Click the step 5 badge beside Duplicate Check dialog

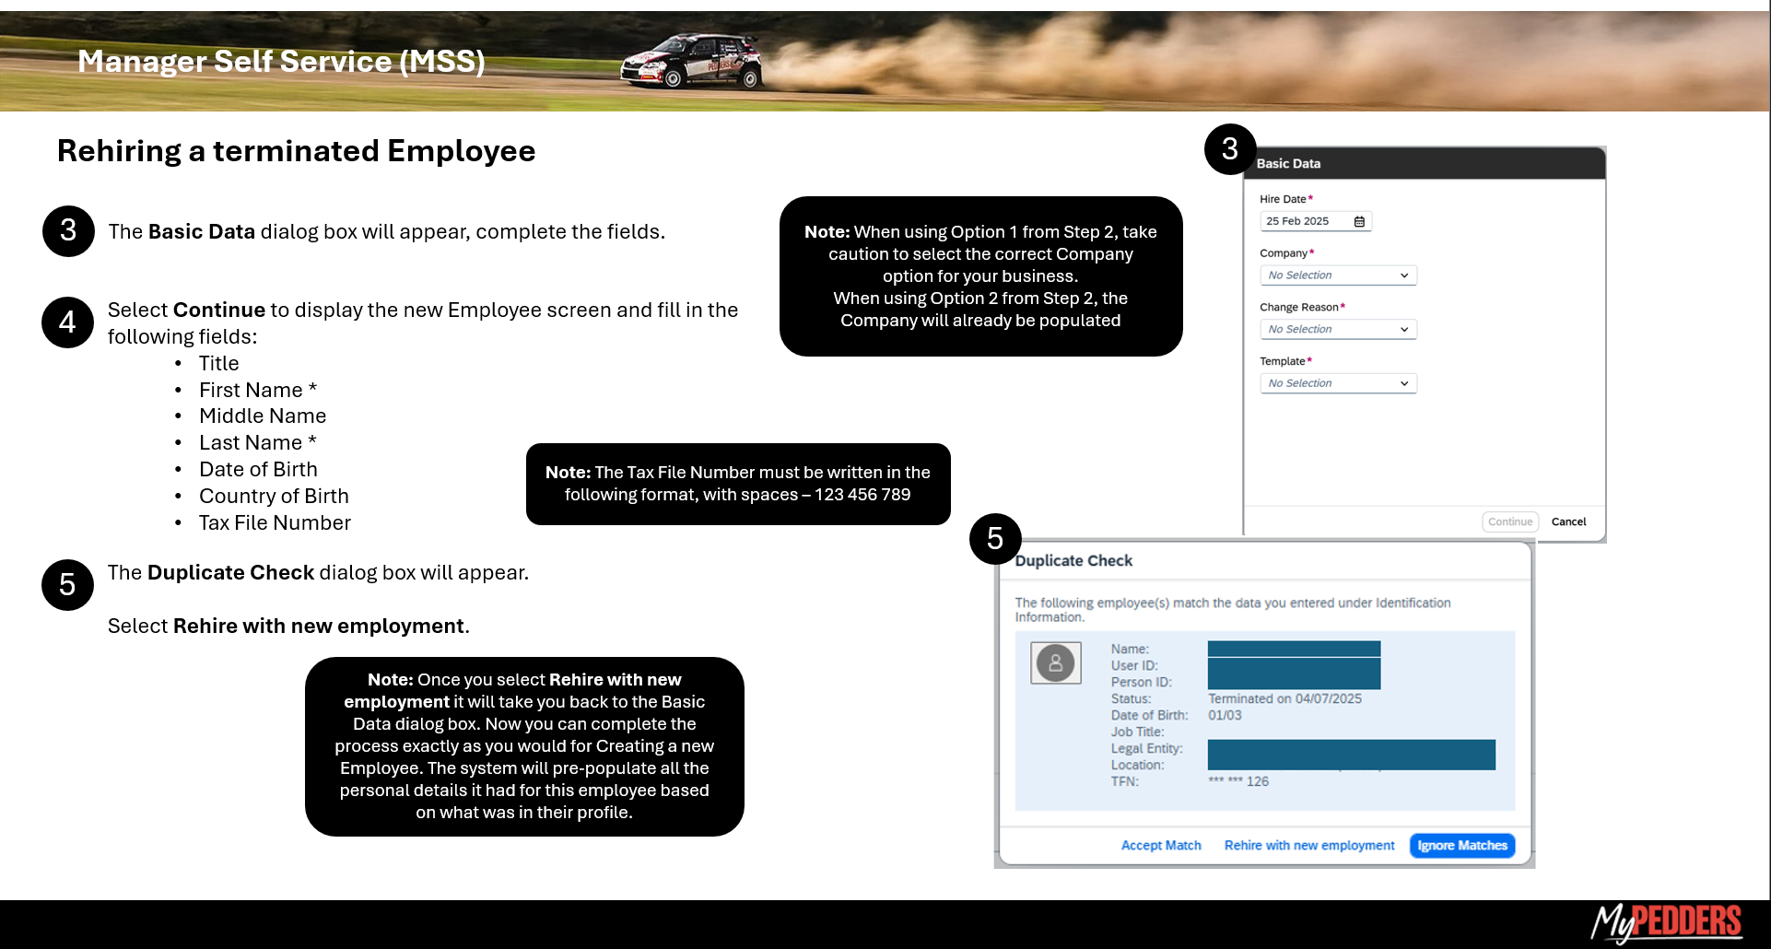995,539
